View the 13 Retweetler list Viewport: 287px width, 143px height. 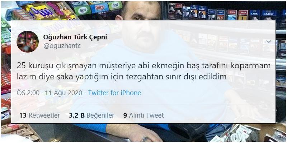tap(39, 115)
